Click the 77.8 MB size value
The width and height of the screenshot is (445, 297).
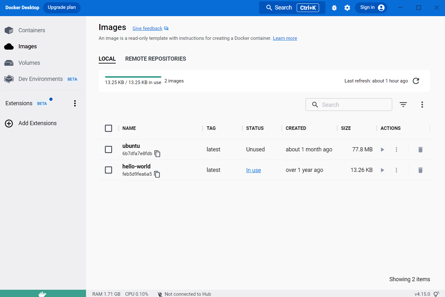362,149
